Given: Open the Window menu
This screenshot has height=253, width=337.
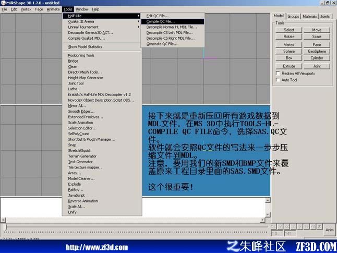Looking at the screenshot, I should (x=82, y=9).
